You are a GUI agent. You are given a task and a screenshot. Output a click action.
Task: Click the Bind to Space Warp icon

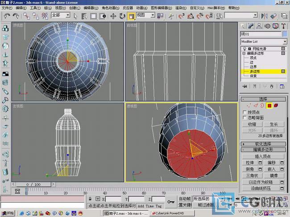45,16
